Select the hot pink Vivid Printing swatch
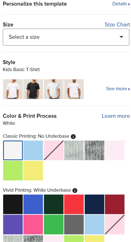 [33, 225]
